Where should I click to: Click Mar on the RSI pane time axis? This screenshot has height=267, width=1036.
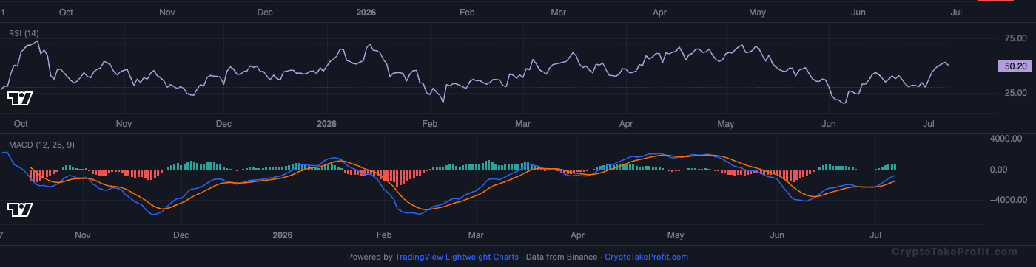523,124
